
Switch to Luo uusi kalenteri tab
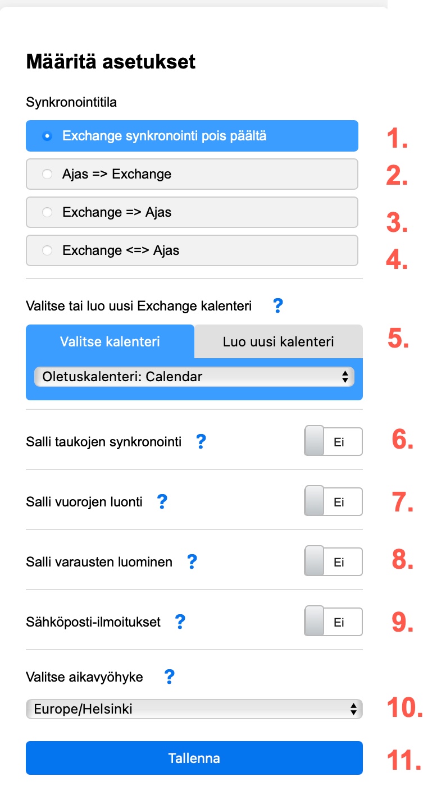(278, 341)
